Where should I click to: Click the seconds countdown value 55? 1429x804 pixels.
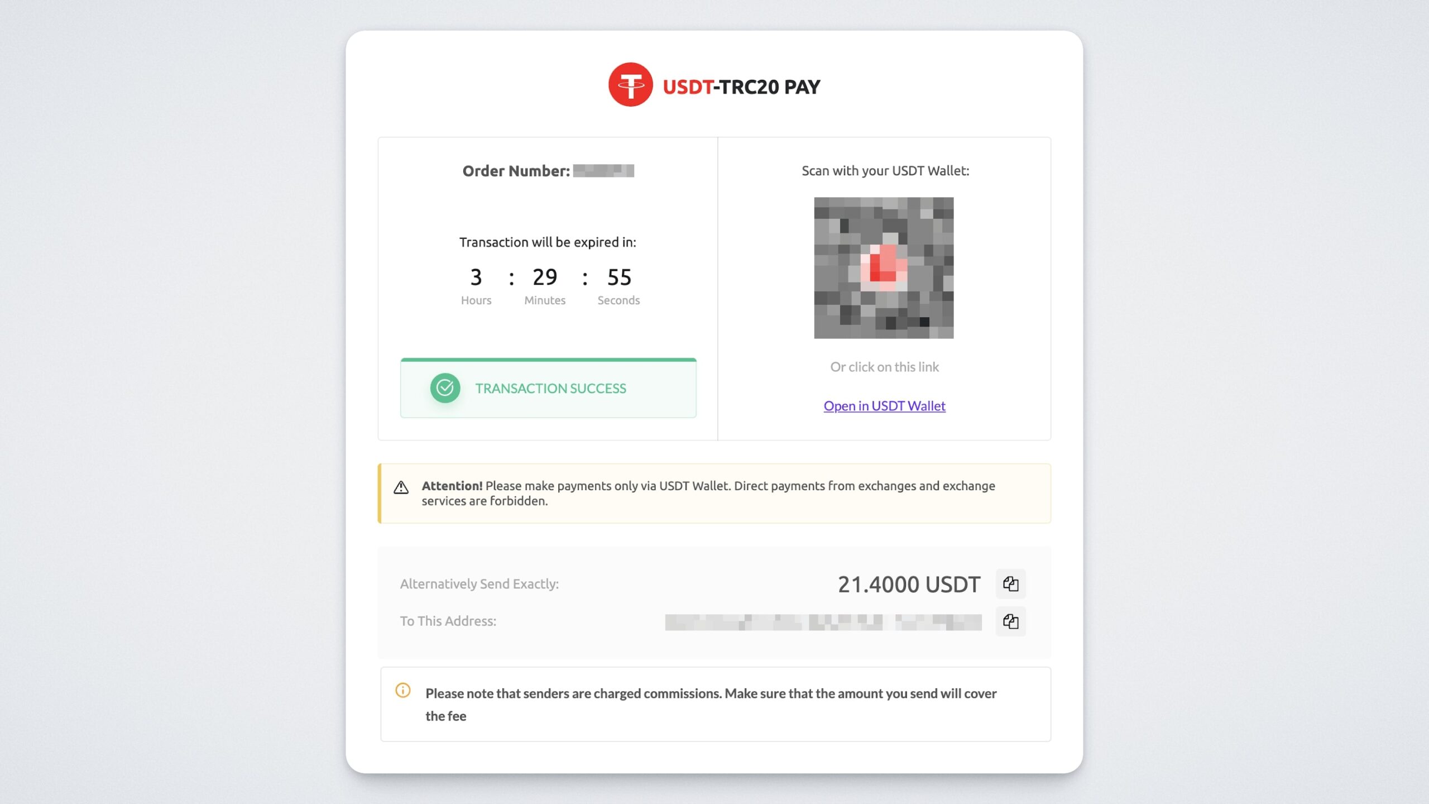[x=619, y=277]
